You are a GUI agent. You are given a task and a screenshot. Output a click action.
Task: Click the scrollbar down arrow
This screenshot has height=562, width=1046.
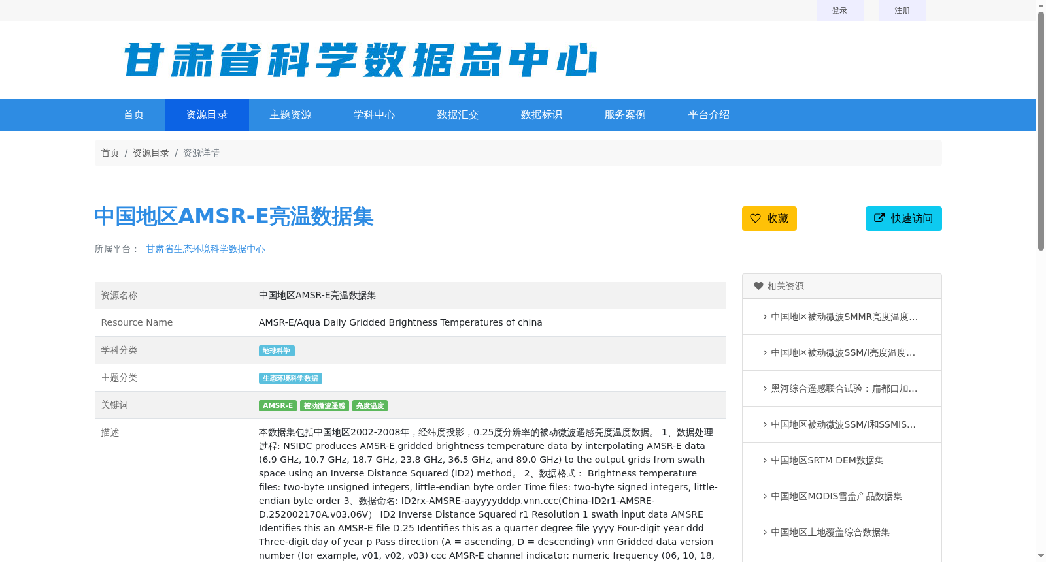[1041, 556]
